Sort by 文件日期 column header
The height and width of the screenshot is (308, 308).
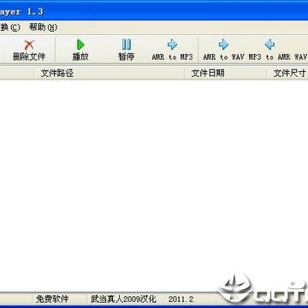tap(225, 74)
